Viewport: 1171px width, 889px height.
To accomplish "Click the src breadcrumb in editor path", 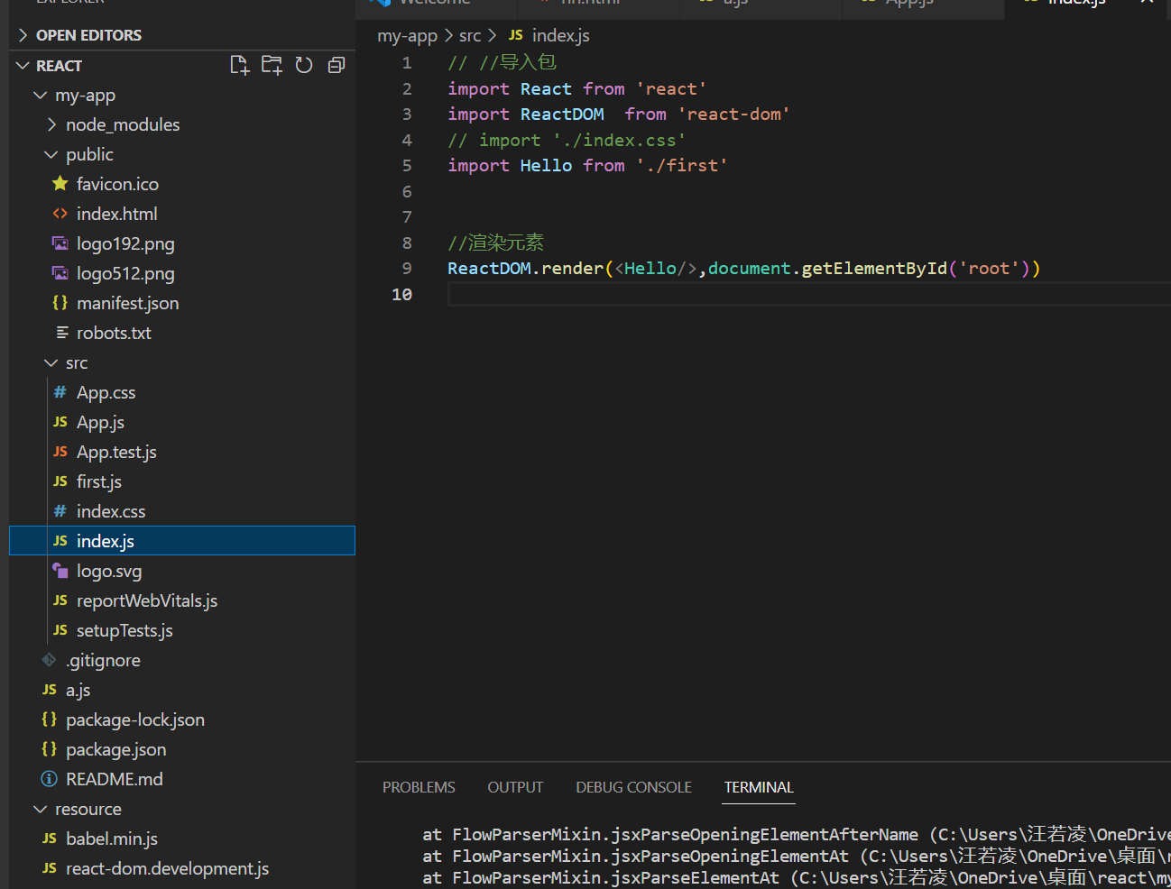I will click(470, 35).
